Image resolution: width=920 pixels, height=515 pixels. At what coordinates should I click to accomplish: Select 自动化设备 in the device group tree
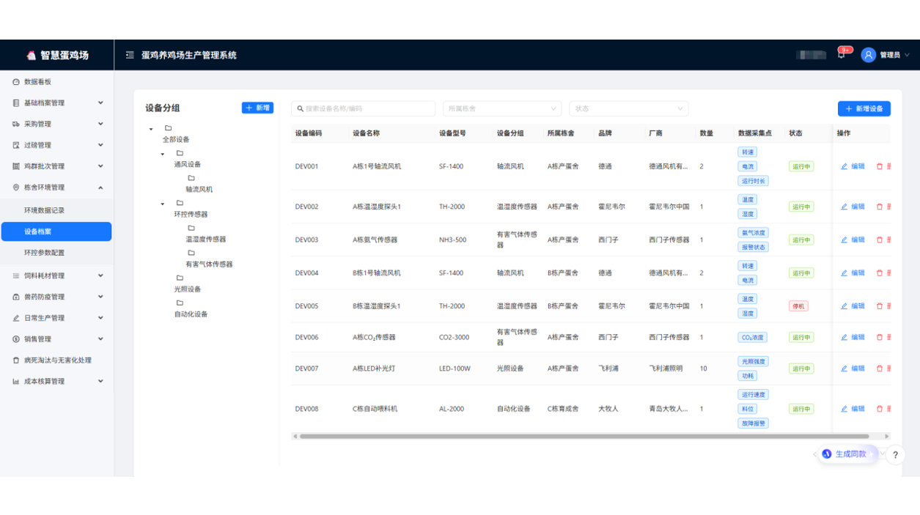pyautogui.click(x=191, y=314)
